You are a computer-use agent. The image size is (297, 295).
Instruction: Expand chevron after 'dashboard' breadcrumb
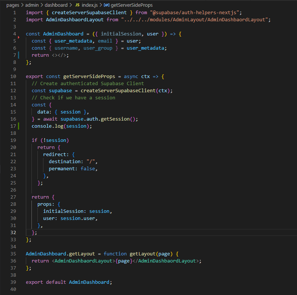[71, 5]
